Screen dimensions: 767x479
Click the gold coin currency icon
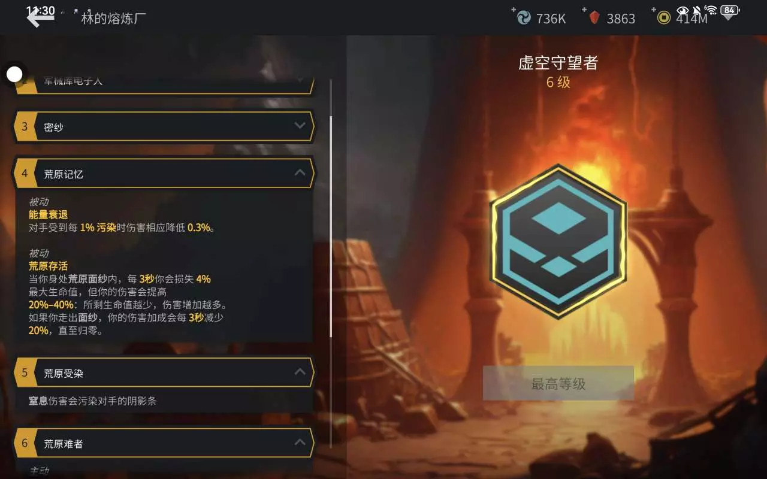point(663,18)
